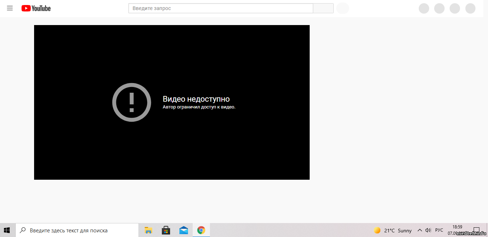Click the YouTube logo to go home
This screenshot has width=488, height=237.
click(x=36, y=8)
